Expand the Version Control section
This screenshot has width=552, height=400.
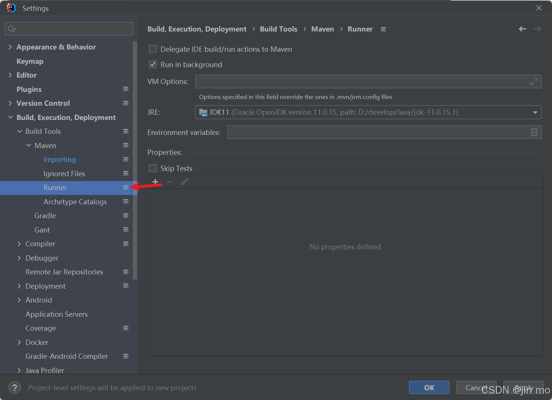click(10, 103)
